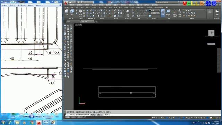Click help icon in the photo viewer window

60,5
